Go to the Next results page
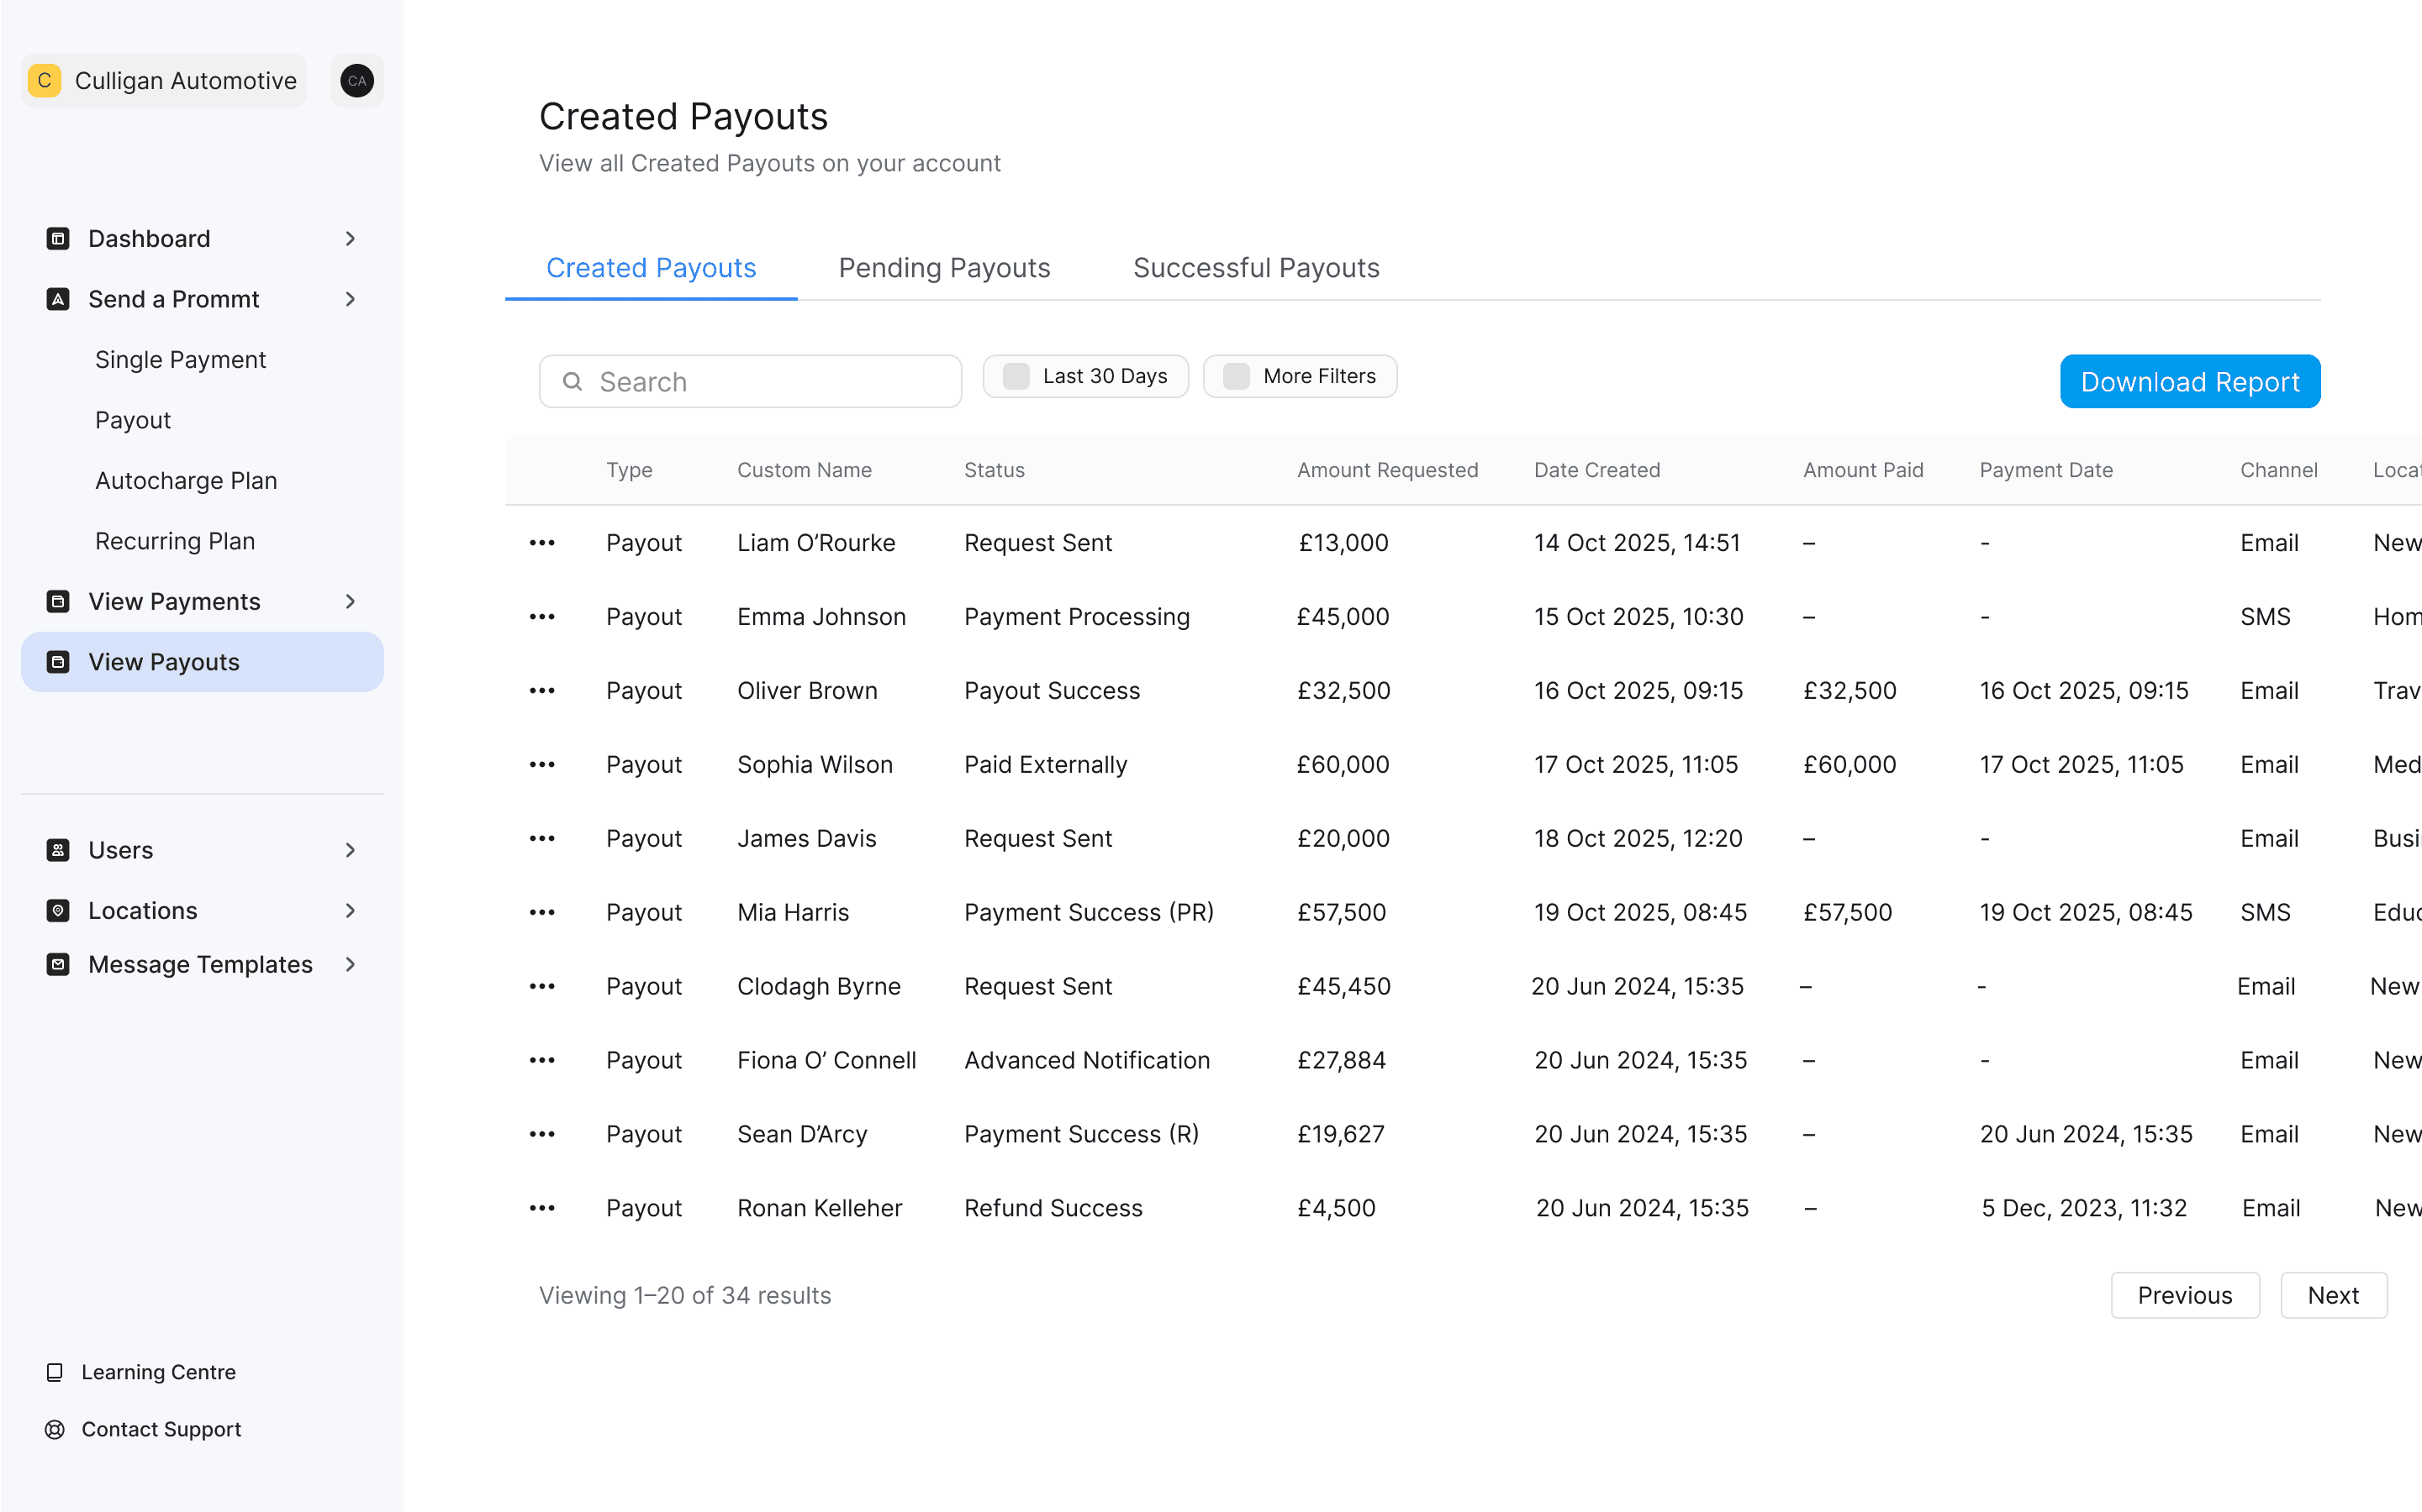 2333,1295
